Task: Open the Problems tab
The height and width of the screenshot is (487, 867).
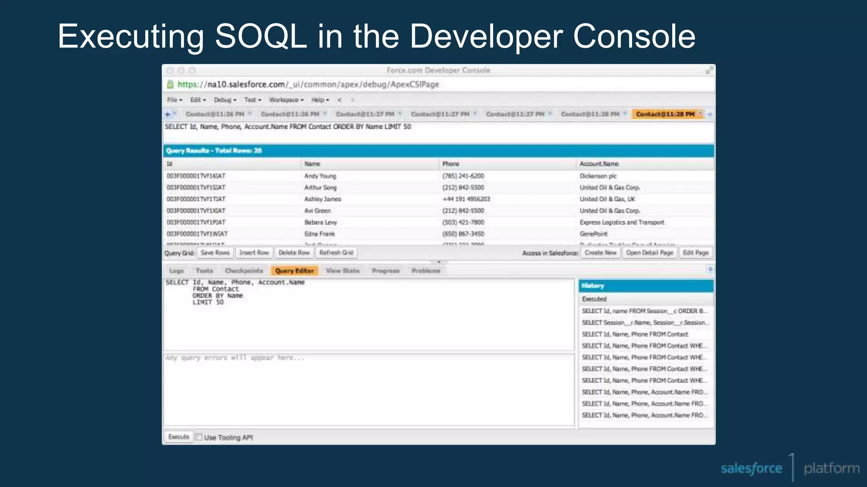Action: coord(426,271)
